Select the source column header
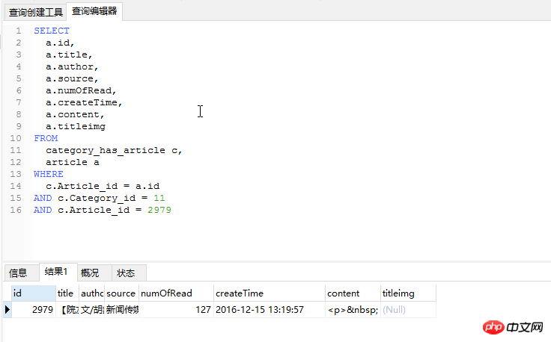551x342 pixels. point(121,293)
